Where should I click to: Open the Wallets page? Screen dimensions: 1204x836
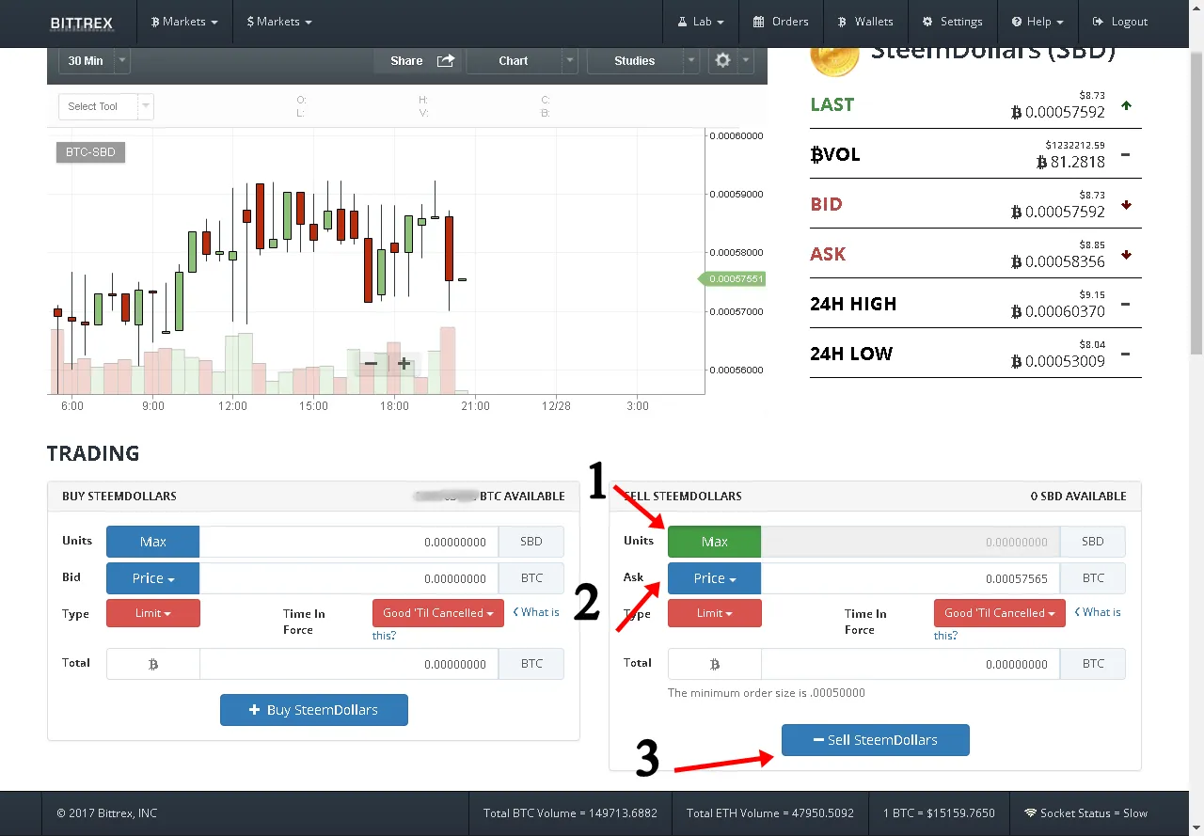pos(865,22)
